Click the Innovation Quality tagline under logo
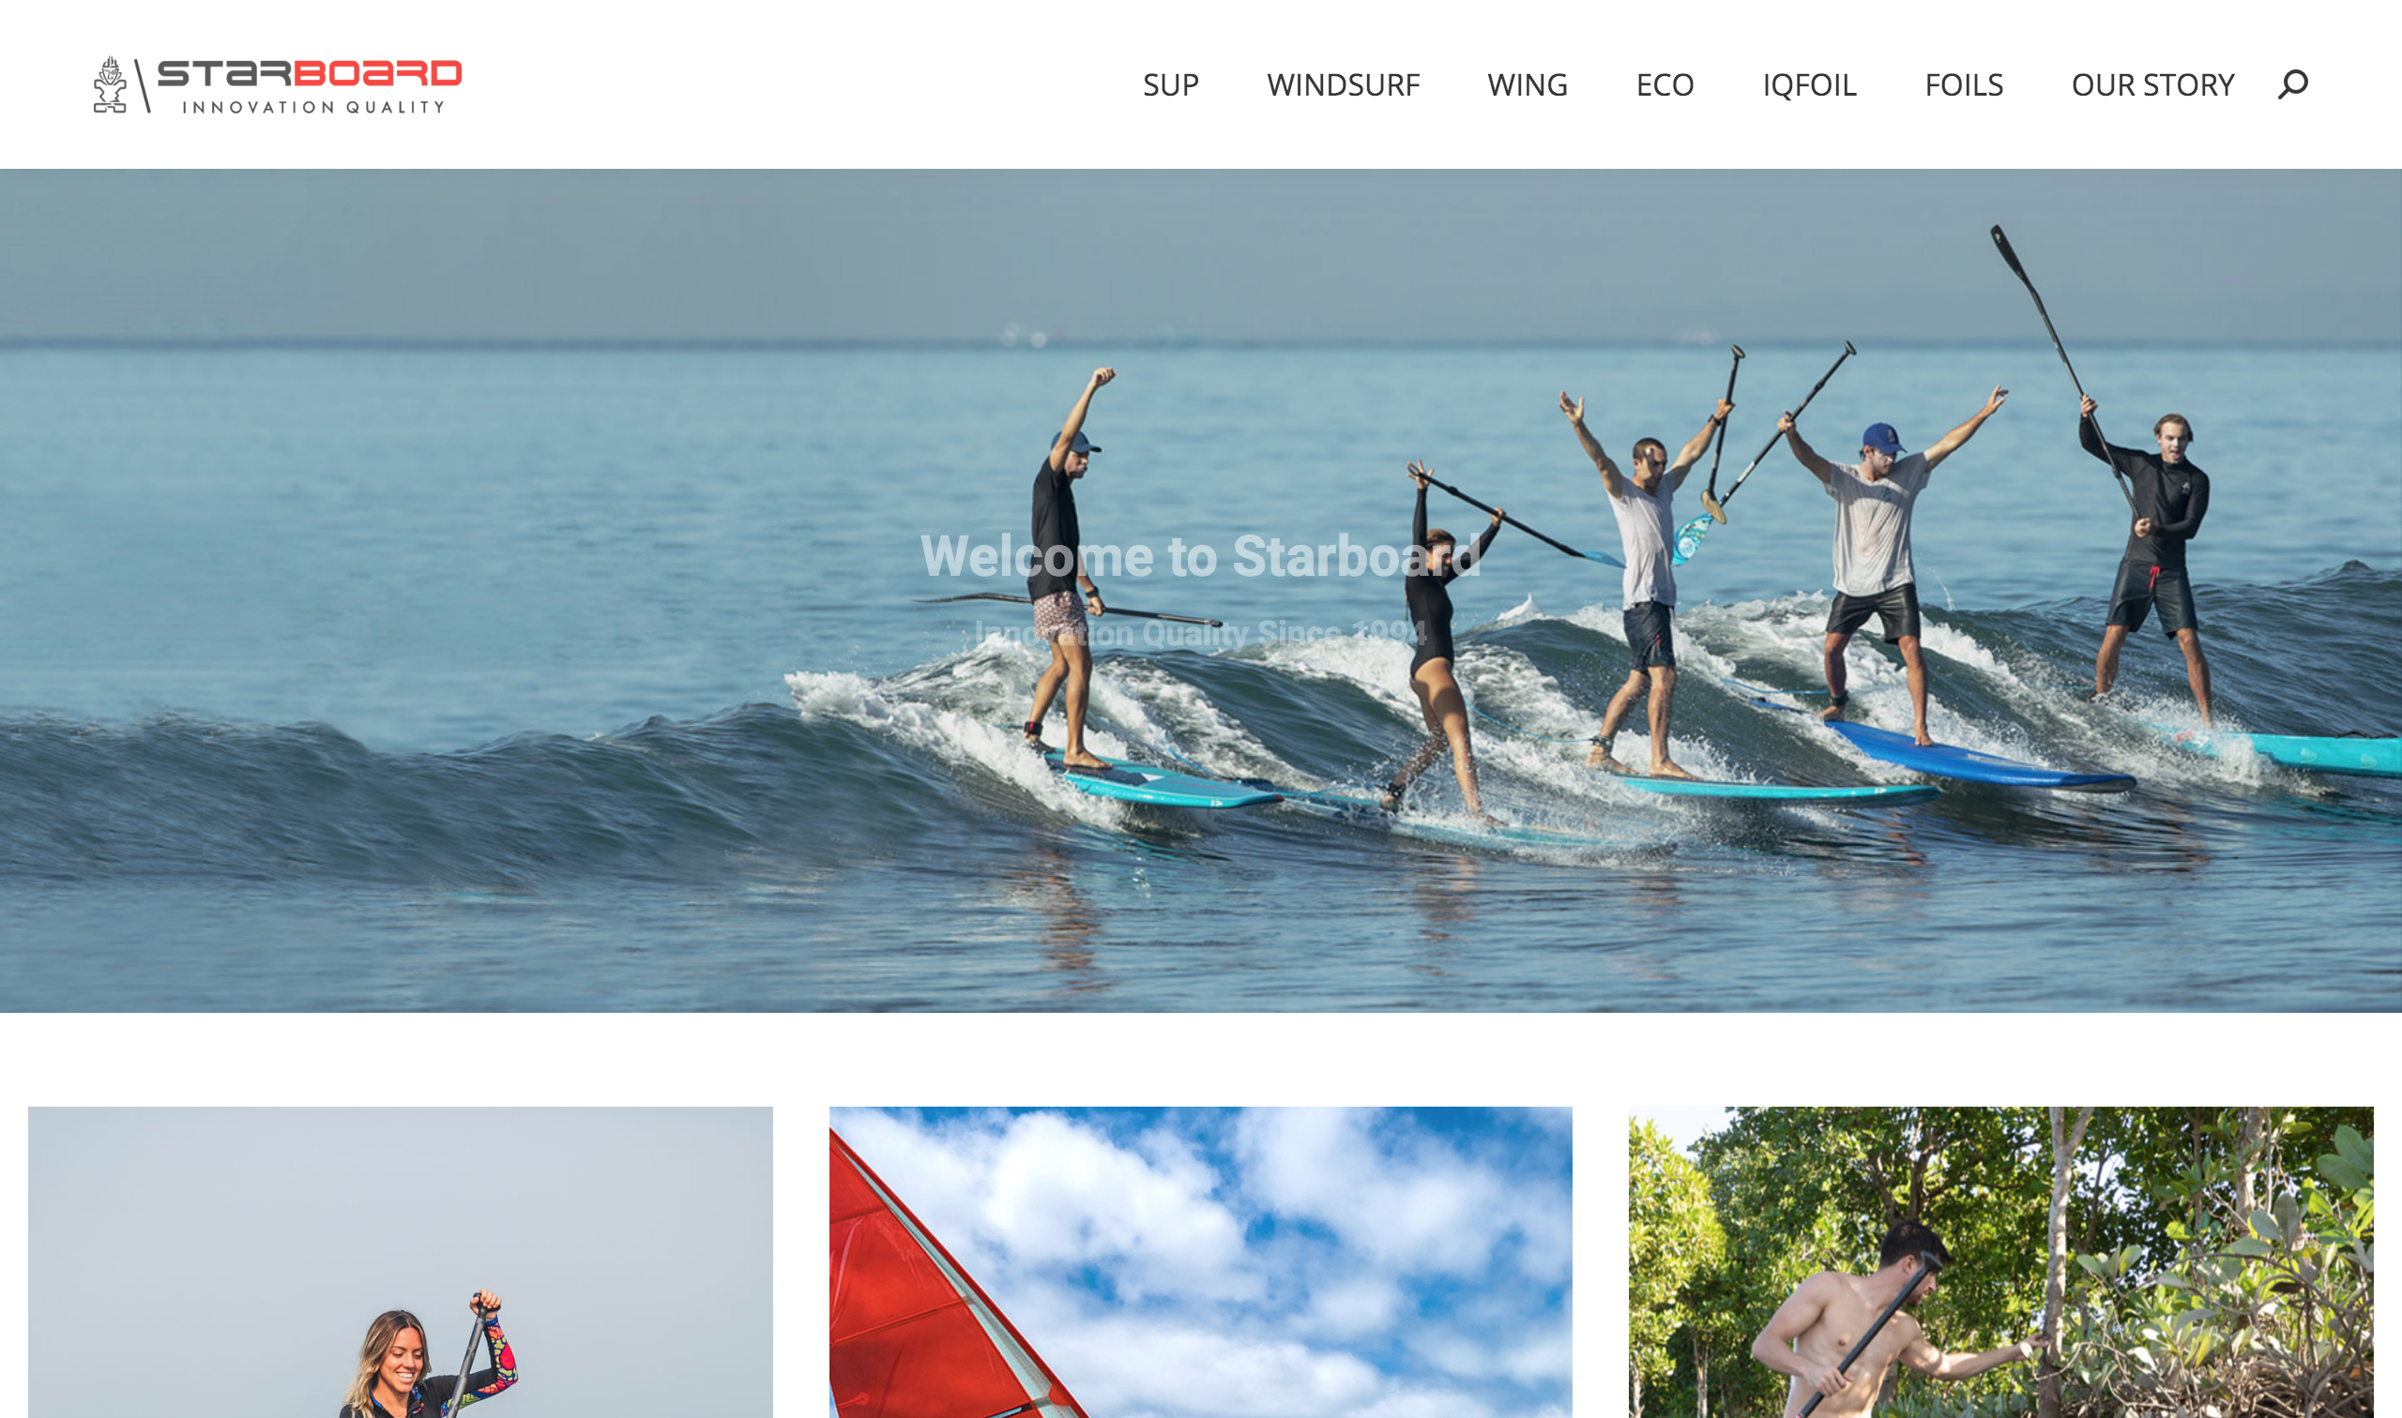 pos(313,107)
